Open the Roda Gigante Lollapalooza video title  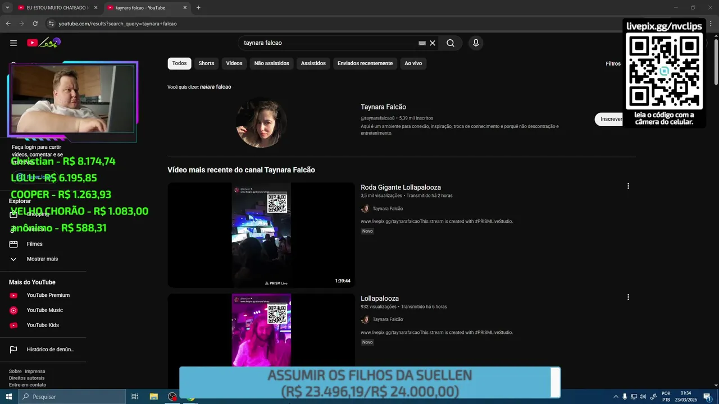point(401,187)
